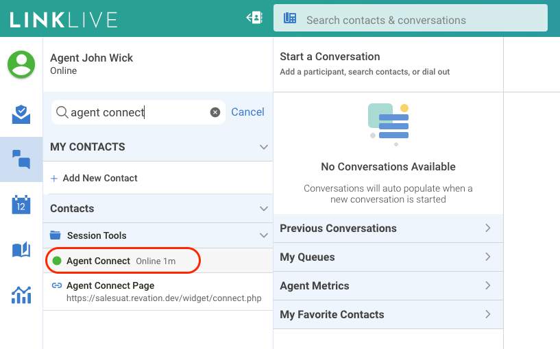Collapse the Session Tools folder
560x349 pixels.
(x=263, y=235)
